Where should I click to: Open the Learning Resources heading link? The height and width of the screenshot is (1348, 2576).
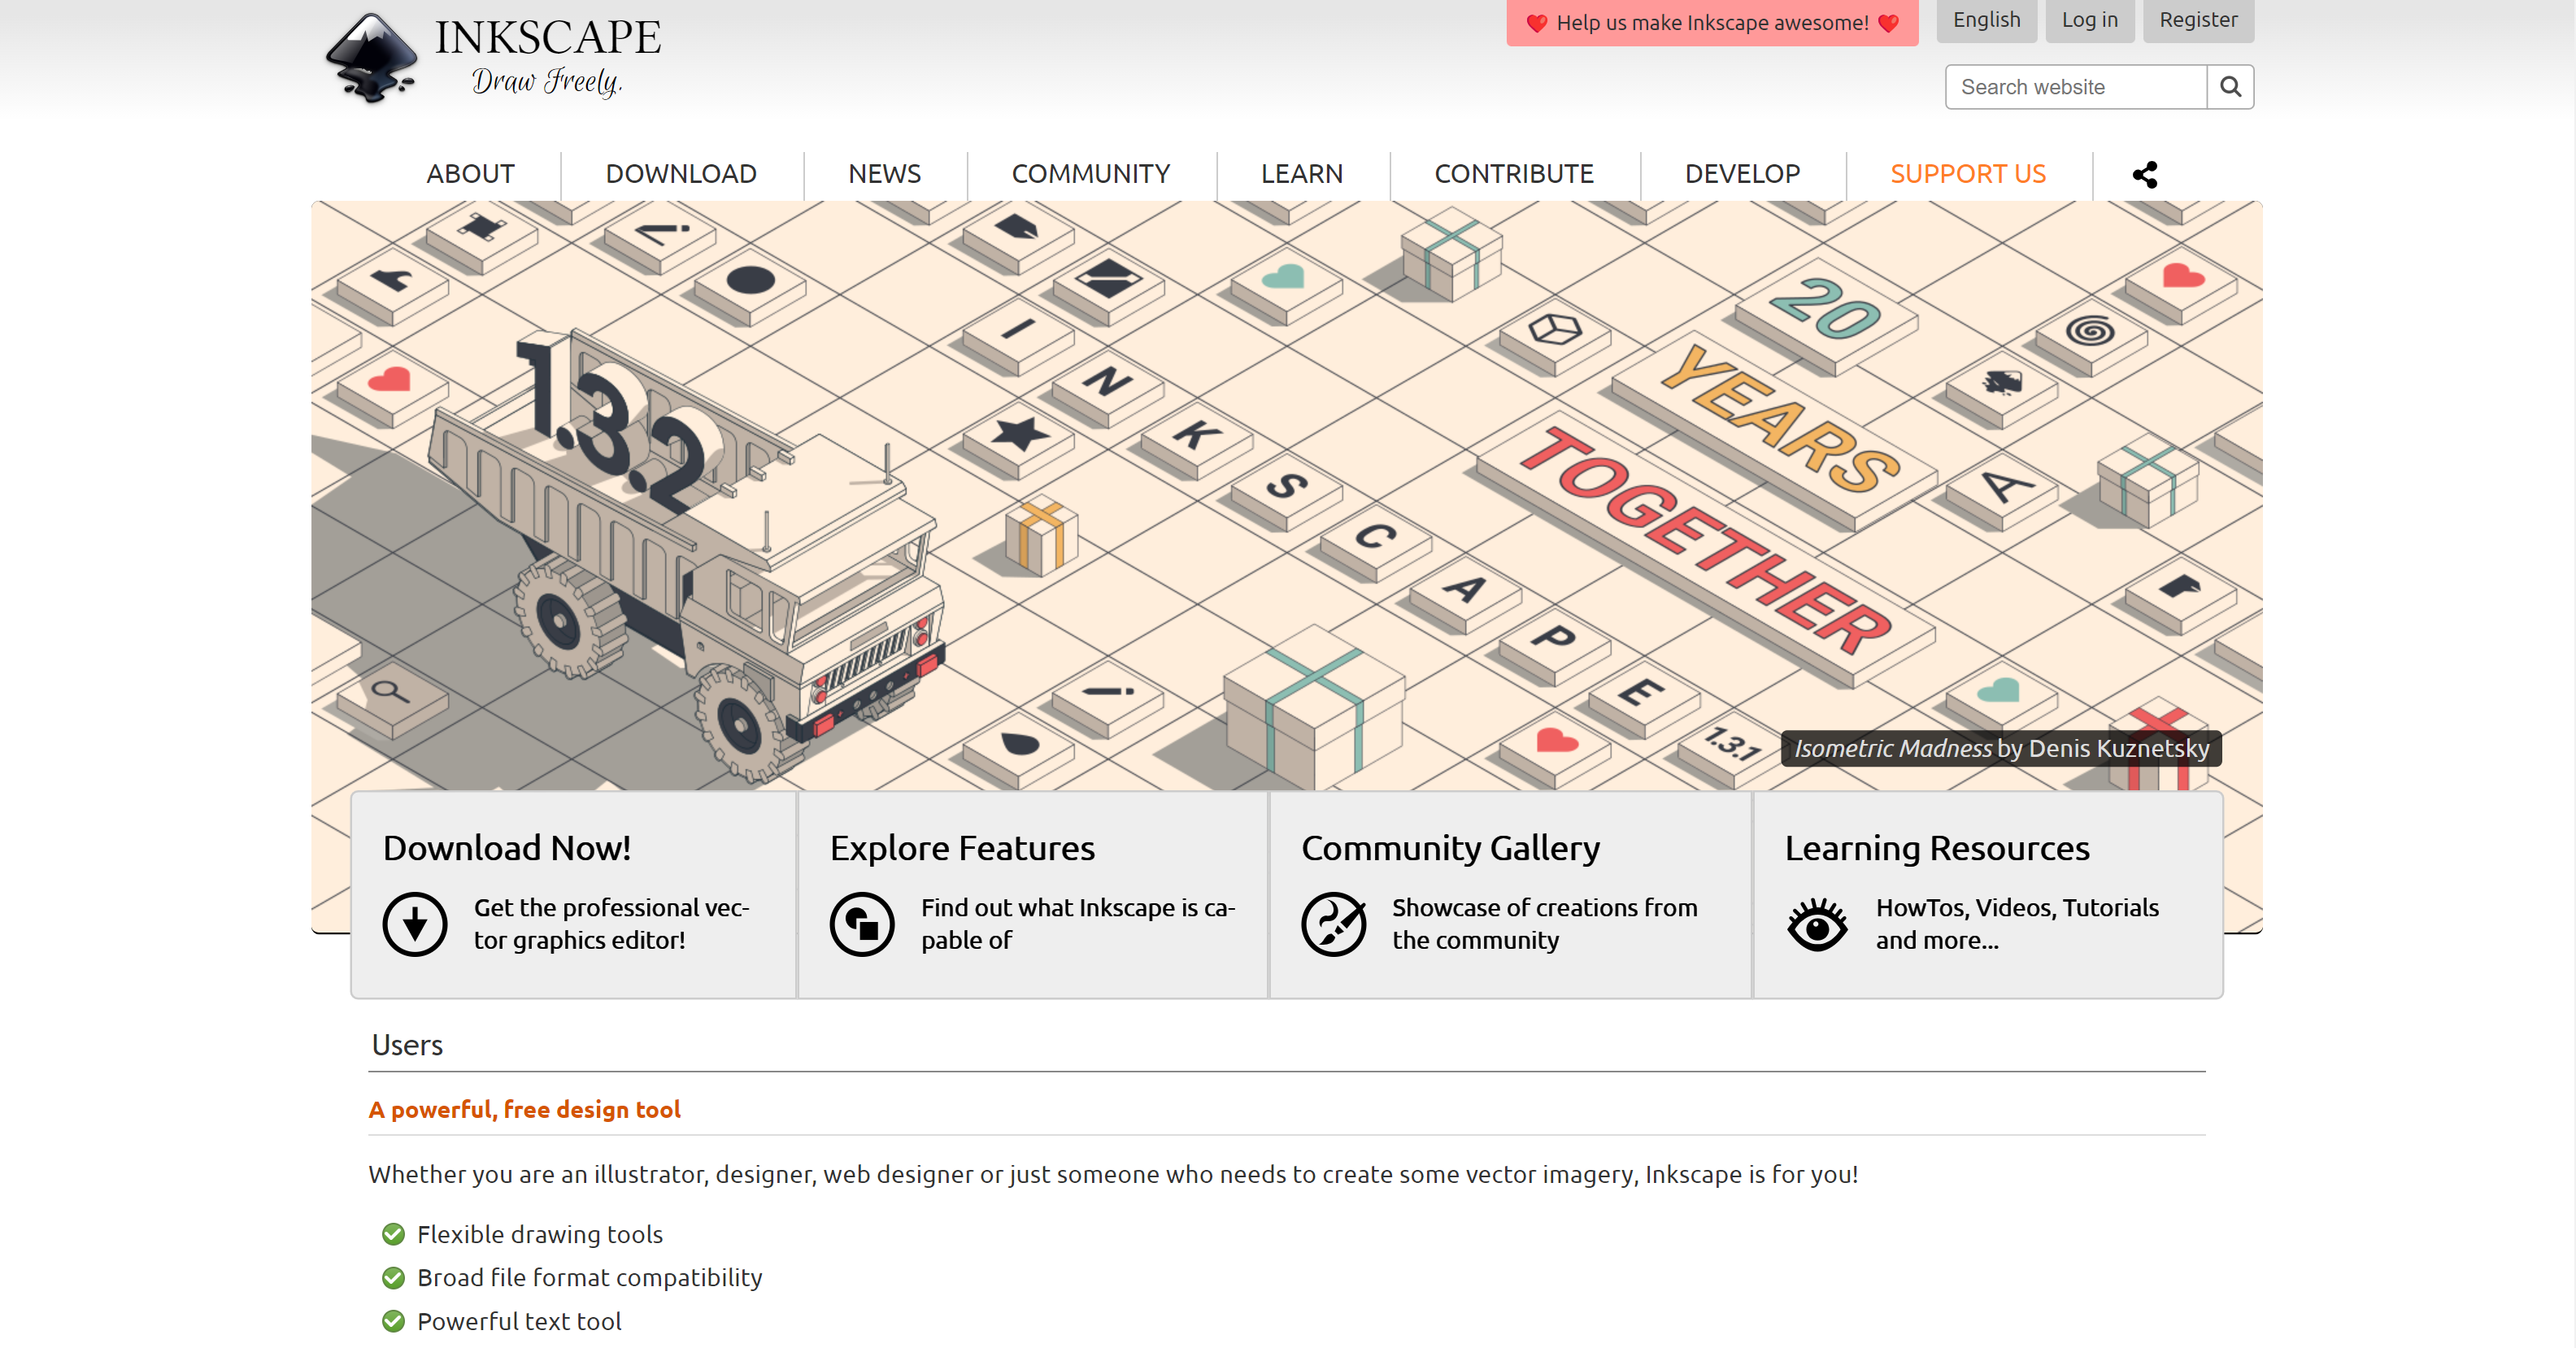click(1937, 848)
